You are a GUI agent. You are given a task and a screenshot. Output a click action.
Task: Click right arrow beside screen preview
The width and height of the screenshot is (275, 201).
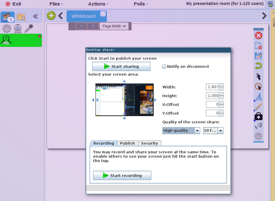click(x=155, y=100)
